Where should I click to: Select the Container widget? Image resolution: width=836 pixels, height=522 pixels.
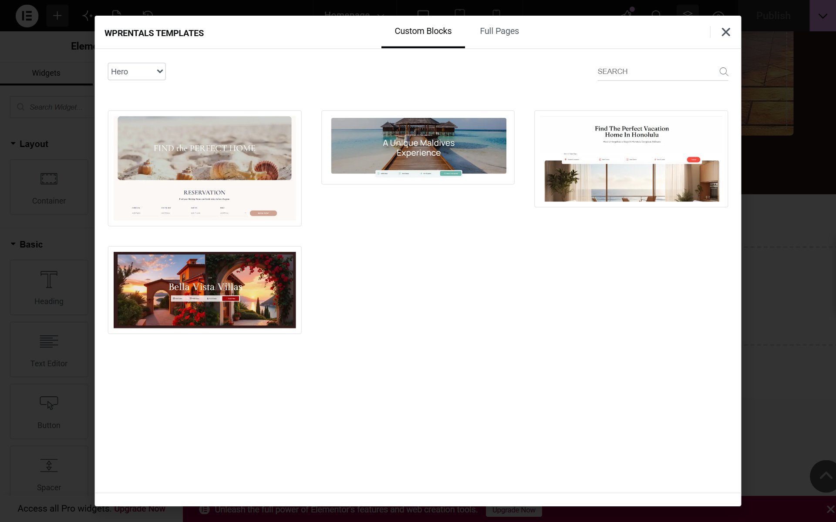(x=49, y=187)
